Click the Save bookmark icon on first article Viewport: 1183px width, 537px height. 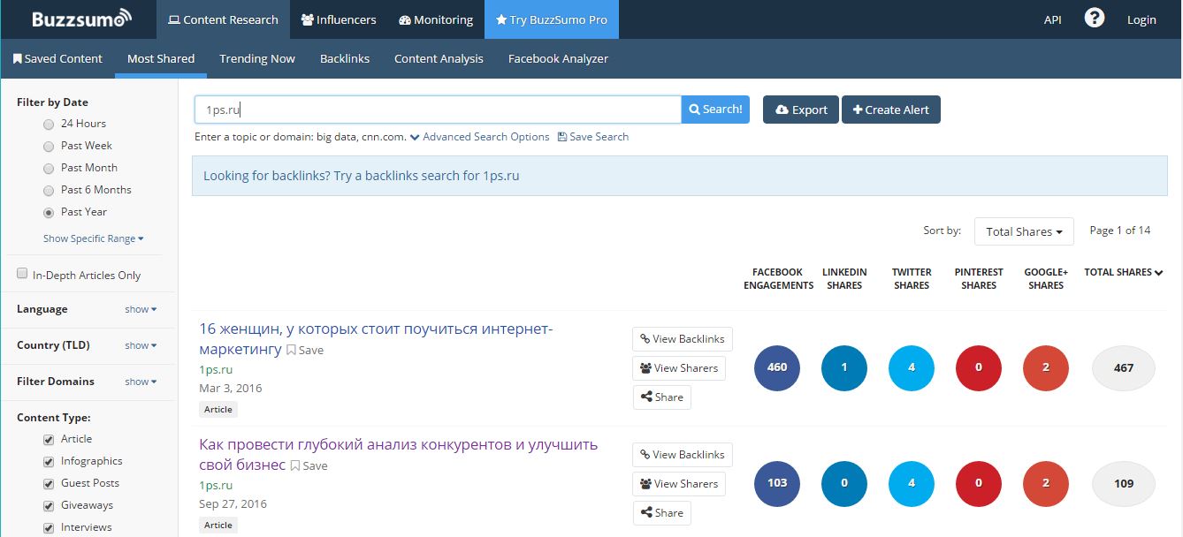[291, 350]
